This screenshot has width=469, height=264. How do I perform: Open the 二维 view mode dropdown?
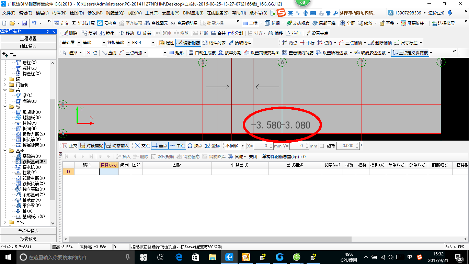click(x=252, y=23)
